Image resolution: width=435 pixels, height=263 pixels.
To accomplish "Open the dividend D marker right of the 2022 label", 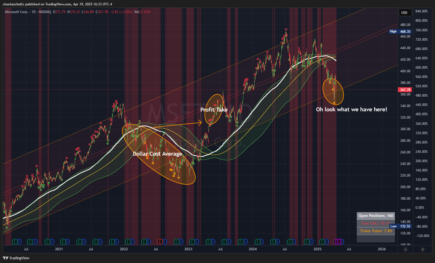I will click(132, 242).
